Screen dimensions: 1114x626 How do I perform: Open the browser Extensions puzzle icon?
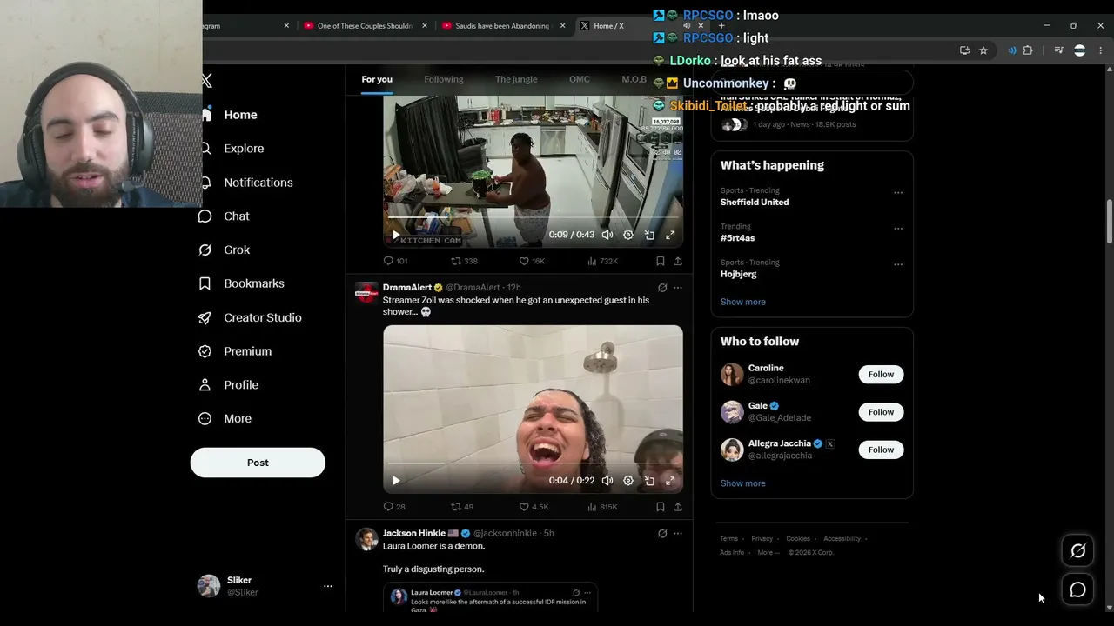1028,50
